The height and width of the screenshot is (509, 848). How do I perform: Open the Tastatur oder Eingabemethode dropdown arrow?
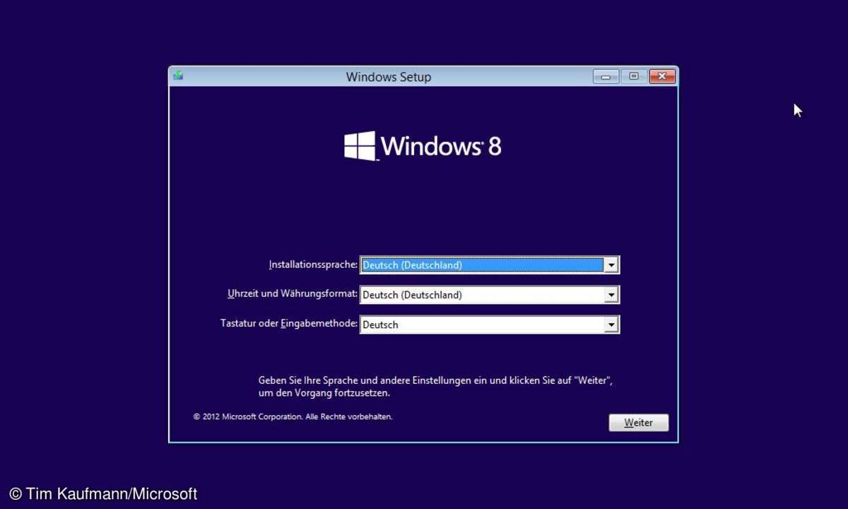(611, 324)
